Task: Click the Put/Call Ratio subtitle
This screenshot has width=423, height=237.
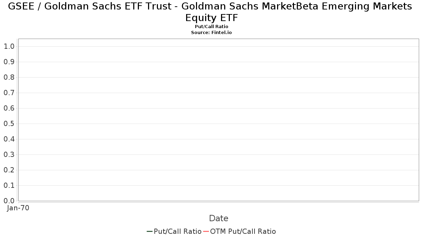Action: [211, 27]
